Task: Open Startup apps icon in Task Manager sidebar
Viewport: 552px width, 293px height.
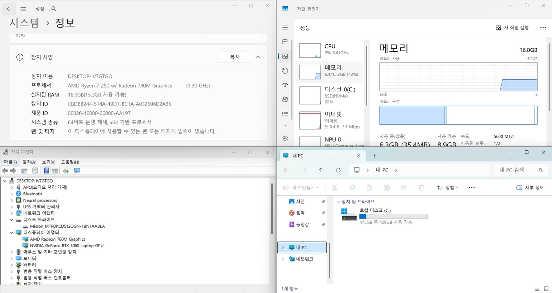Action: (285, 85)
